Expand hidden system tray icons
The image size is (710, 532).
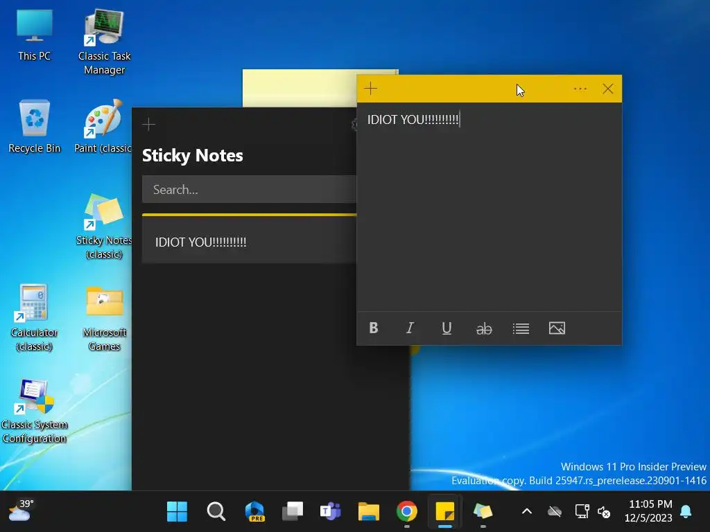(x=527, y=512)
